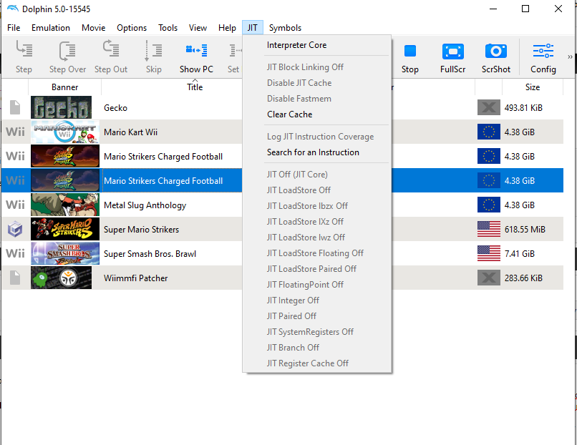Screen dimensions: 577x445
Task: Click the Wiimmfi Patcher banner
Action: (61, 278)
